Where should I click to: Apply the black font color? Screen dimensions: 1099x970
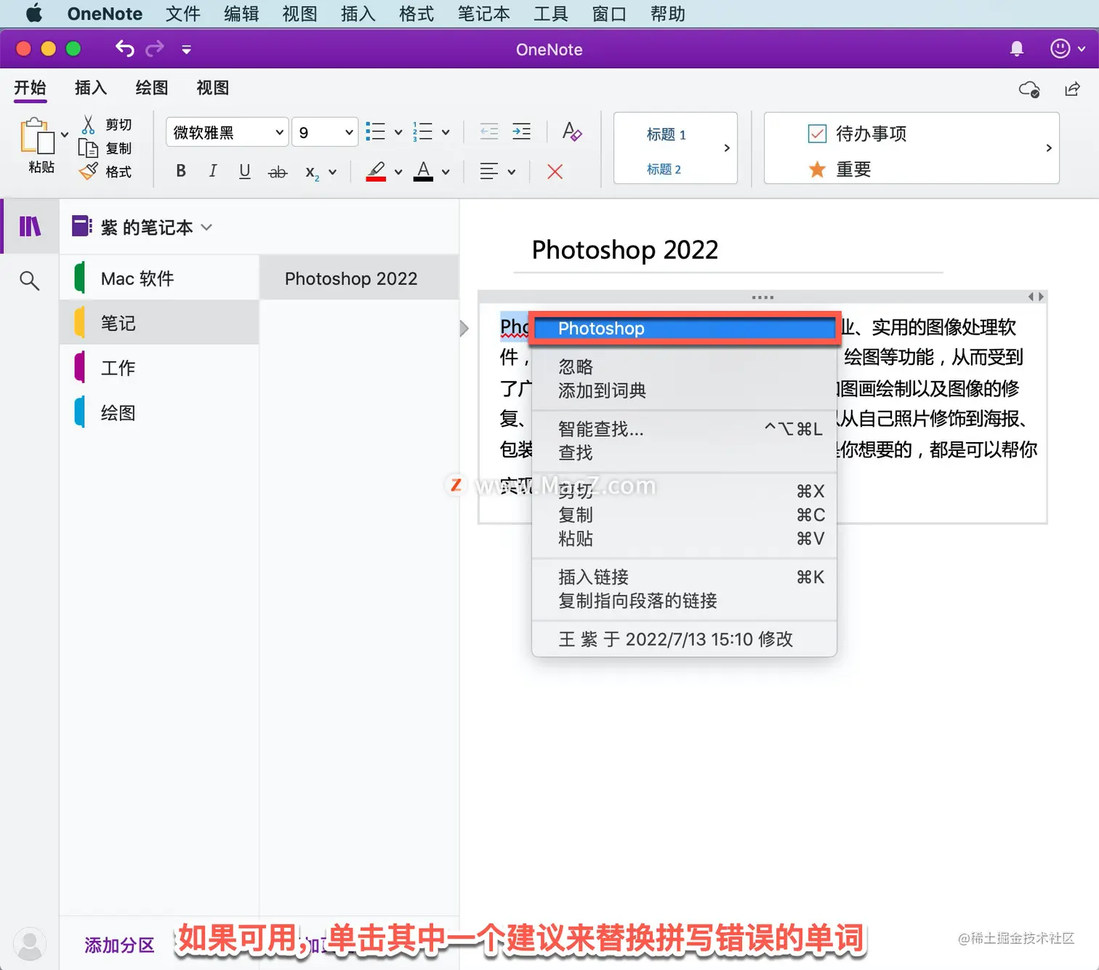(x=424, y=171)
